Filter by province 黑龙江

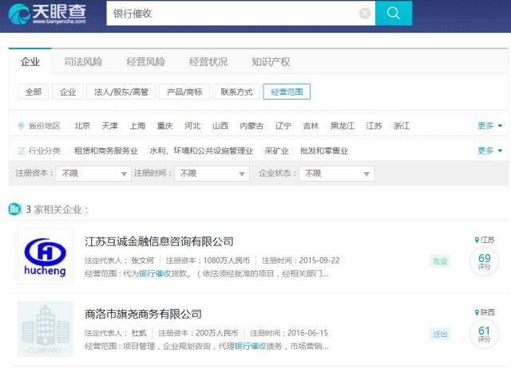click(x=343, y=126)
